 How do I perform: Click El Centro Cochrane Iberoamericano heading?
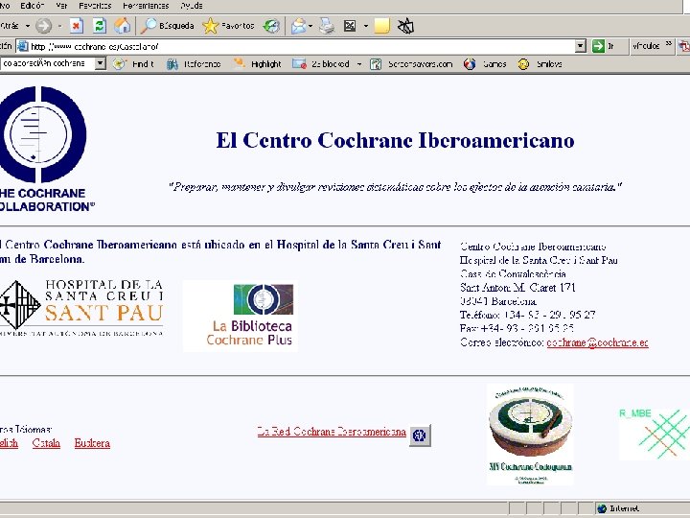pyautogui.click(x=395, y=140)
